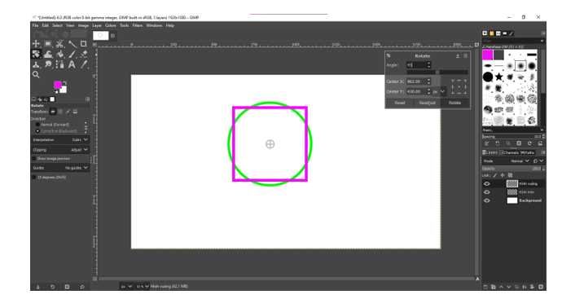Select the Move tool
584x299 pixels.
36,44
